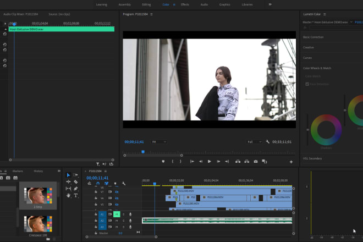Screen dimensions: 363x242
Task: Select the Ripple Edit tool
Action: (68, 182)
